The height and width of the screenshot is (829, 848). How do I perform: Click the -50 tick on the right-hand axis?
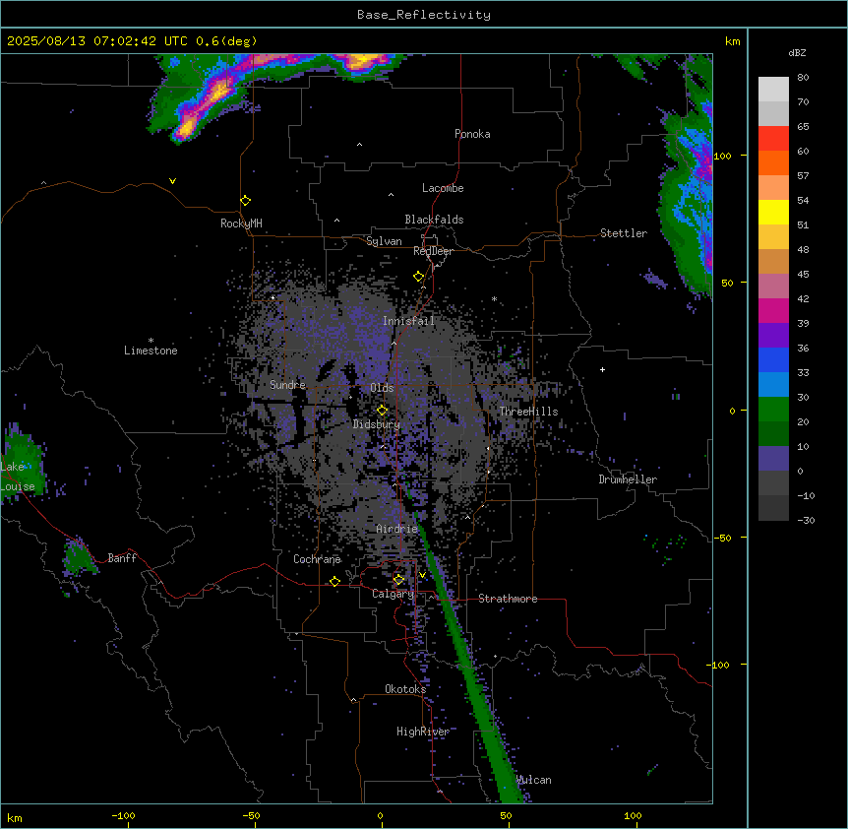click(722, 538)
